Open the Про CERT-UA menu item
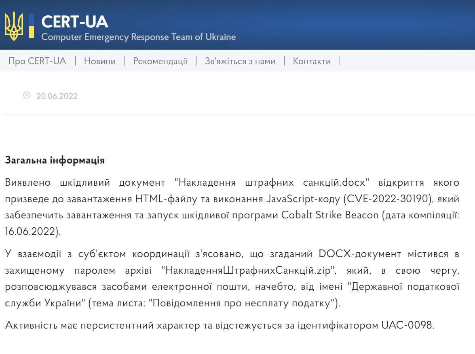This screenshot has width=475, height=354. tap(37, 61)
